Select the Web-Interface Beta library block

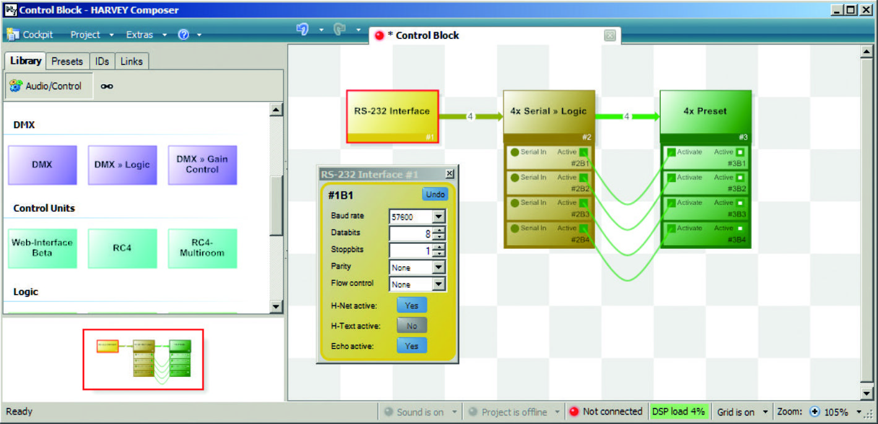coord(42,248)
